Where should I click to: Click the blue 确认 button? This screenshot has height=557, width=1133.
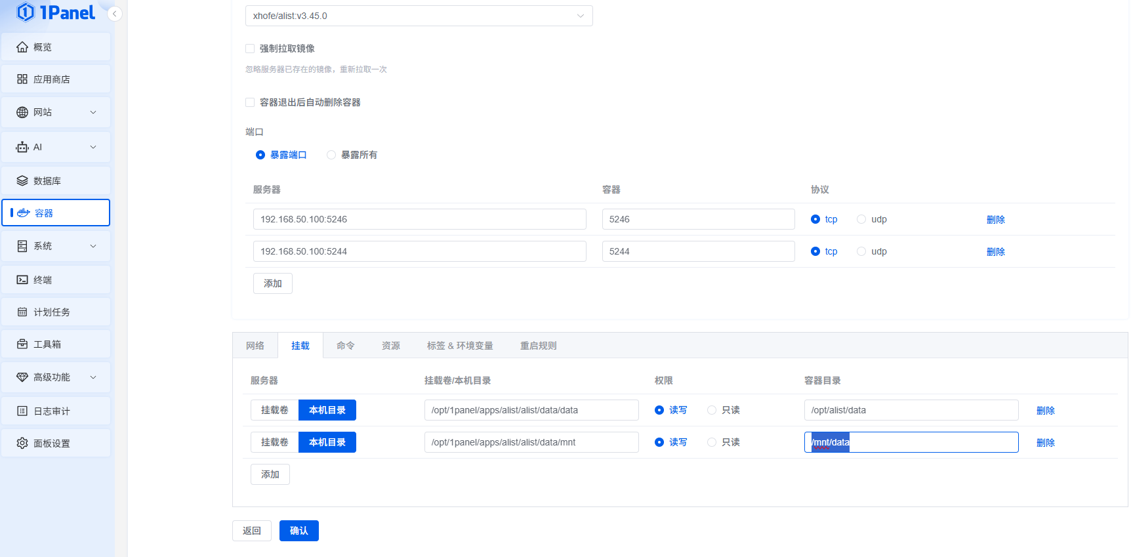click(299, 531)
